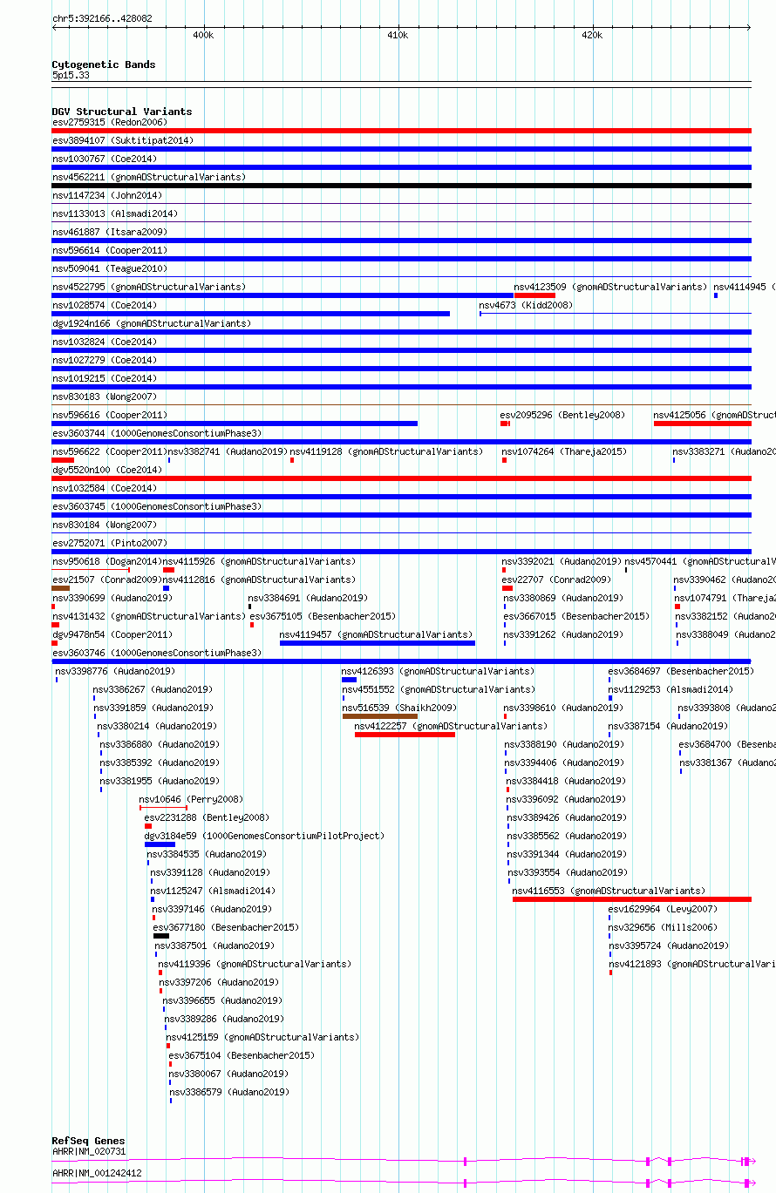The image size is (776, 1193).
Task: Click esv2231288 (Bentley2008) label
Action: (207, 817)
